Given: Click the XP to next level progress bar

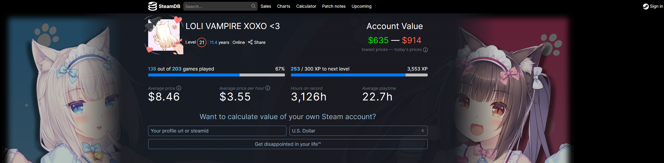Looking at the screenshot, I should [x=359, y=75].
